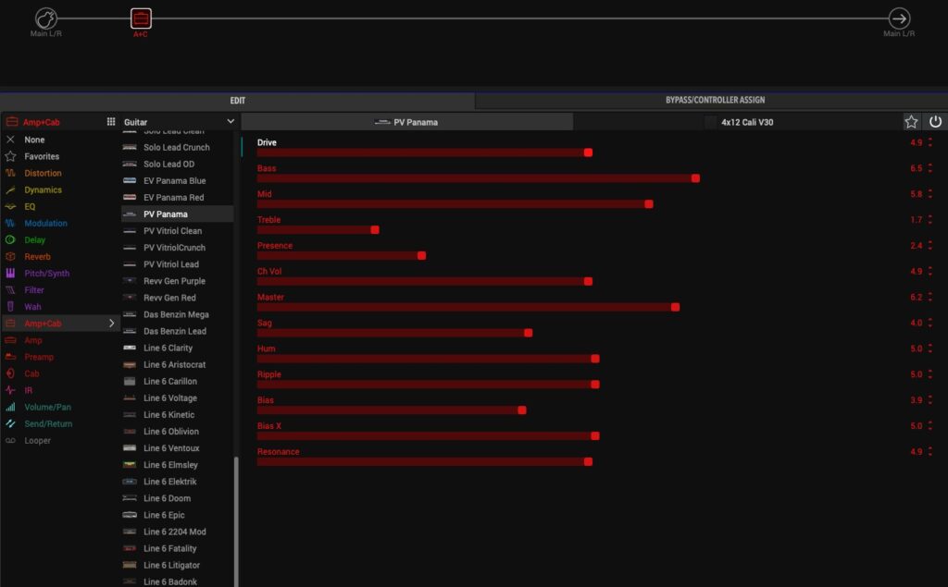Select the Distortion category icon

(10, 173)
